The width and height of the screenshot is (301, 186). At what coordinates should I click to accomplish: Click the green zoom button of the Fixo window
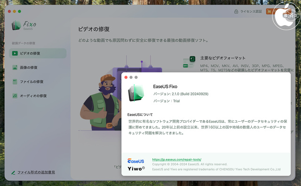20,11
